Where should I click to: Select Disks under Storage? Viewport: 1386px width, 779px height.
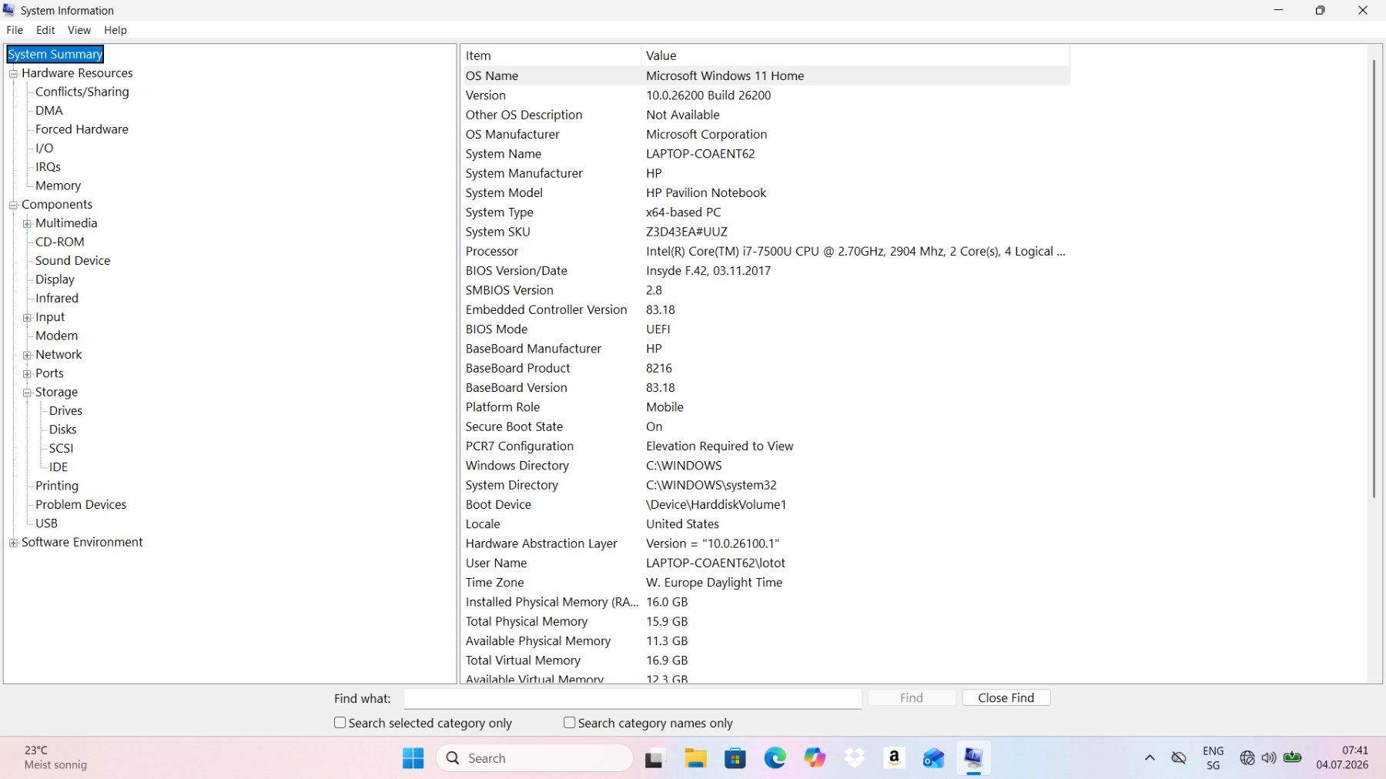click(62, 430)
